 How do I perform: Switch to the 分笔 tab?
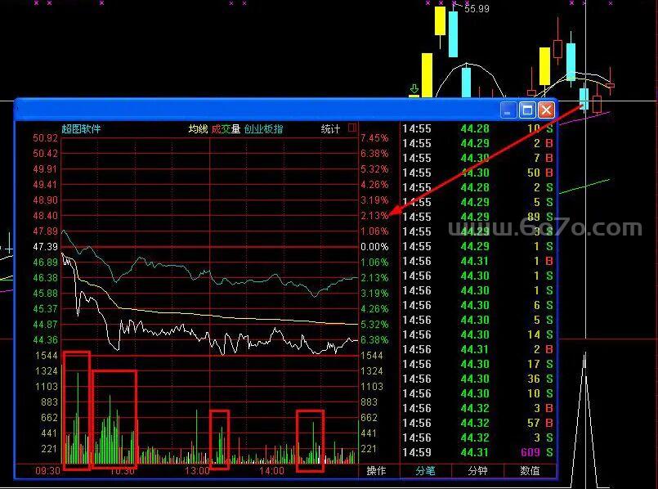(425, 471)
